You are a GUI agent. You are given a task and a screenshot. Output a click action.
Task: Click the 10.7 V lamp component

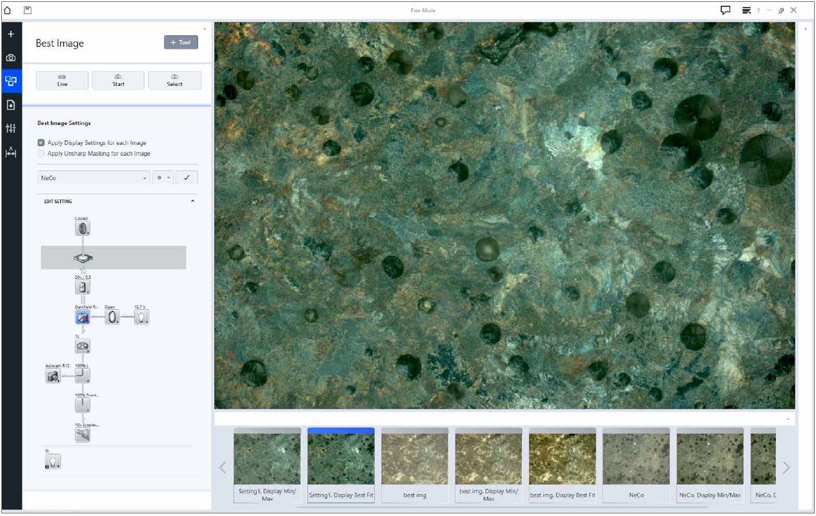[141, 317]
